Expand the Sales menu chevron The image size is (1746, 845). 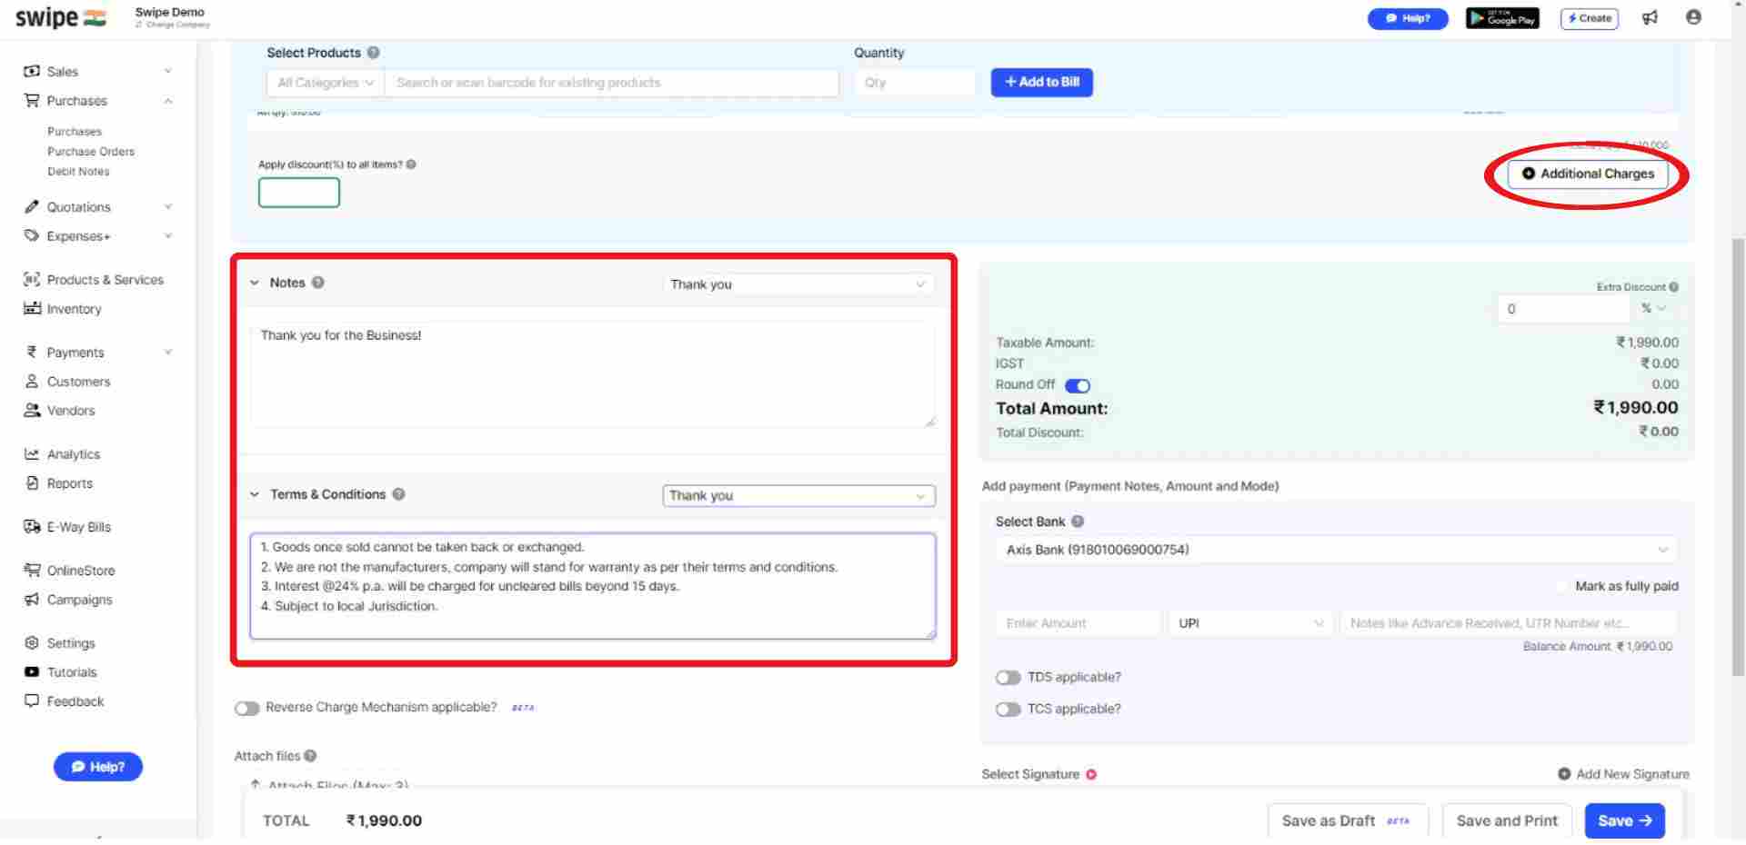click(168, 71)
